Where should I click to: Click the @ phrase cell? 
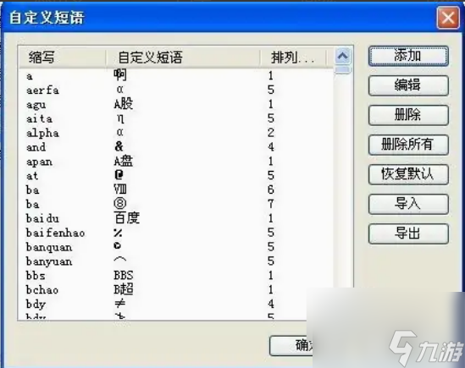click(119, 175)
